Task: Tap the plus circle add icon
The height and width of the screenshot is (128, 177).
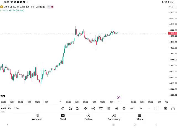Action: 93,108
